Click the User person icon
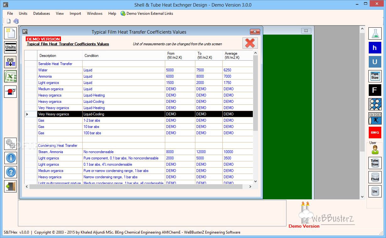386x238 pixels. click(x=375, y=150)
